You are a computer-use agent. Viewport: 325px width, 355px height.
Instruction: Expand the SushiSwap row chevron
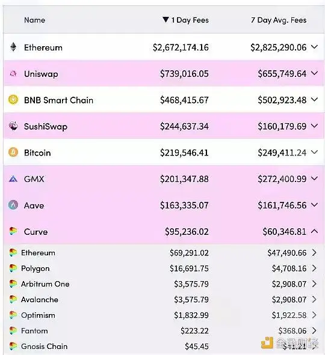point(314,126)
